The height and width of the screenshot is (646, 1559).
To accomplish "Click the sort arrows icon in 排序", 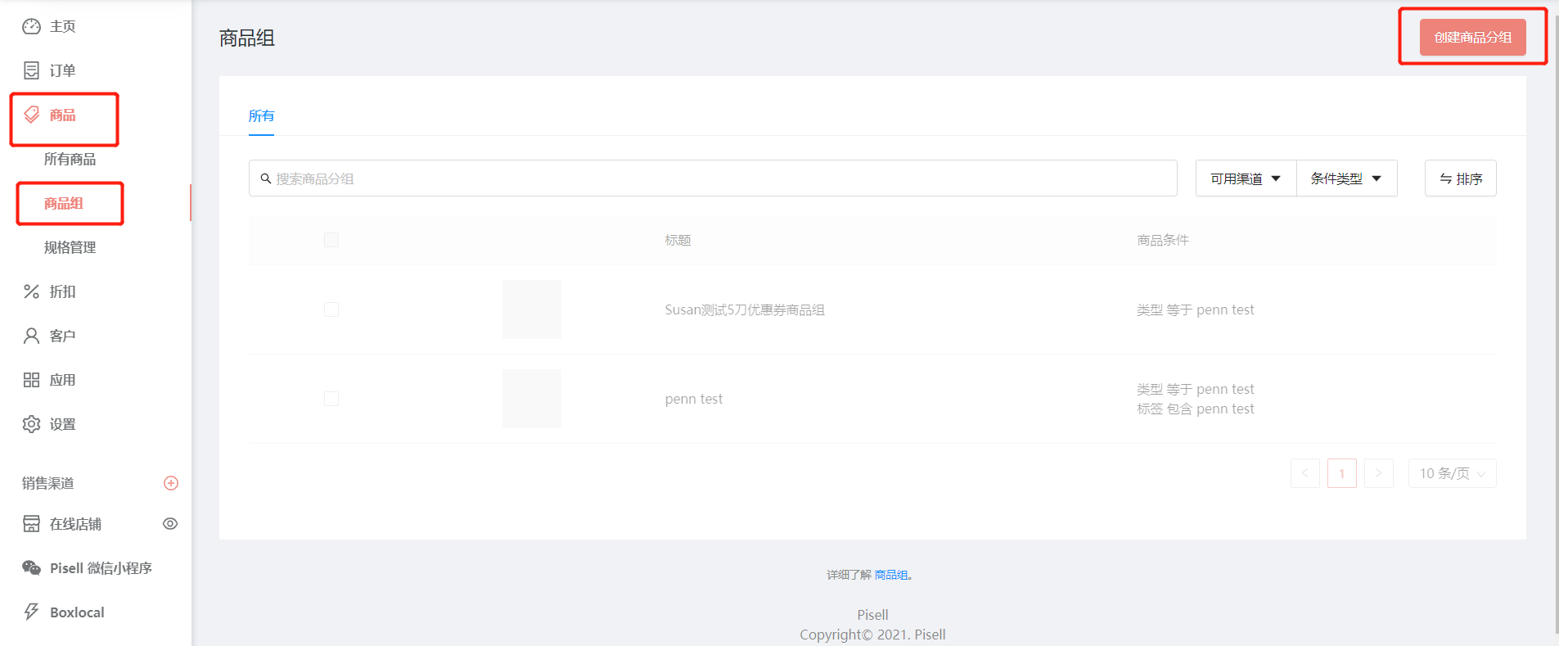I will point(1446,178).
